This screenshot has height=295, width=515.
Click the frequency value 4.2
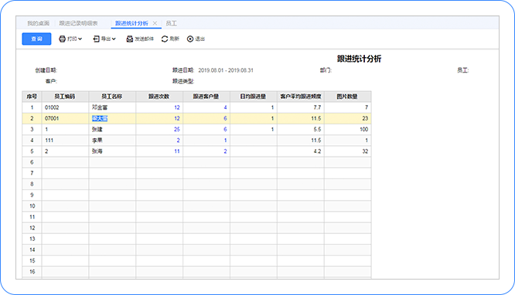[317, 151]
